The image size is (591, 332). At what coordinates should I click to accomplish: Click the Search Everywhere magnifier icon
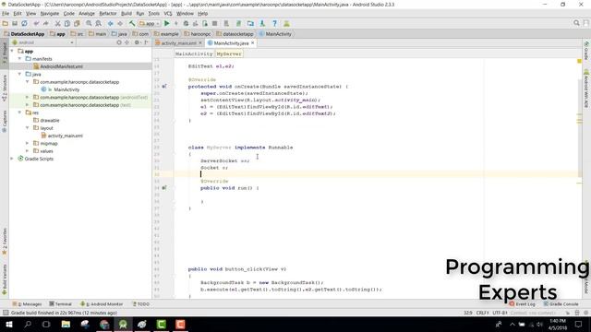pos(576,23)
